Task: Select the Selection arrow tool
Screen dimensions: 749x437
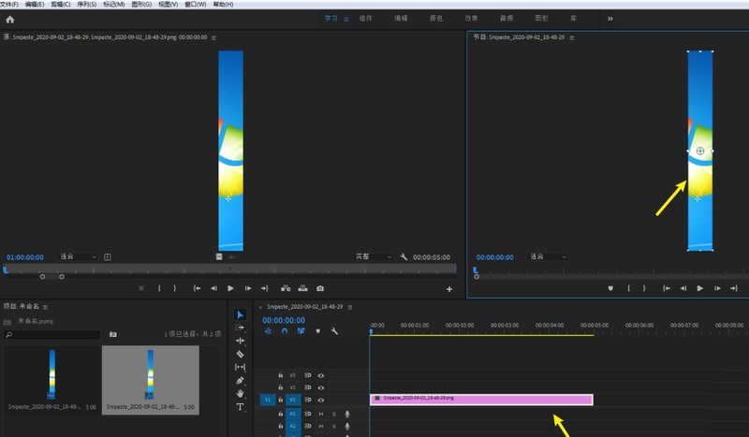Action: click(241, 314)
